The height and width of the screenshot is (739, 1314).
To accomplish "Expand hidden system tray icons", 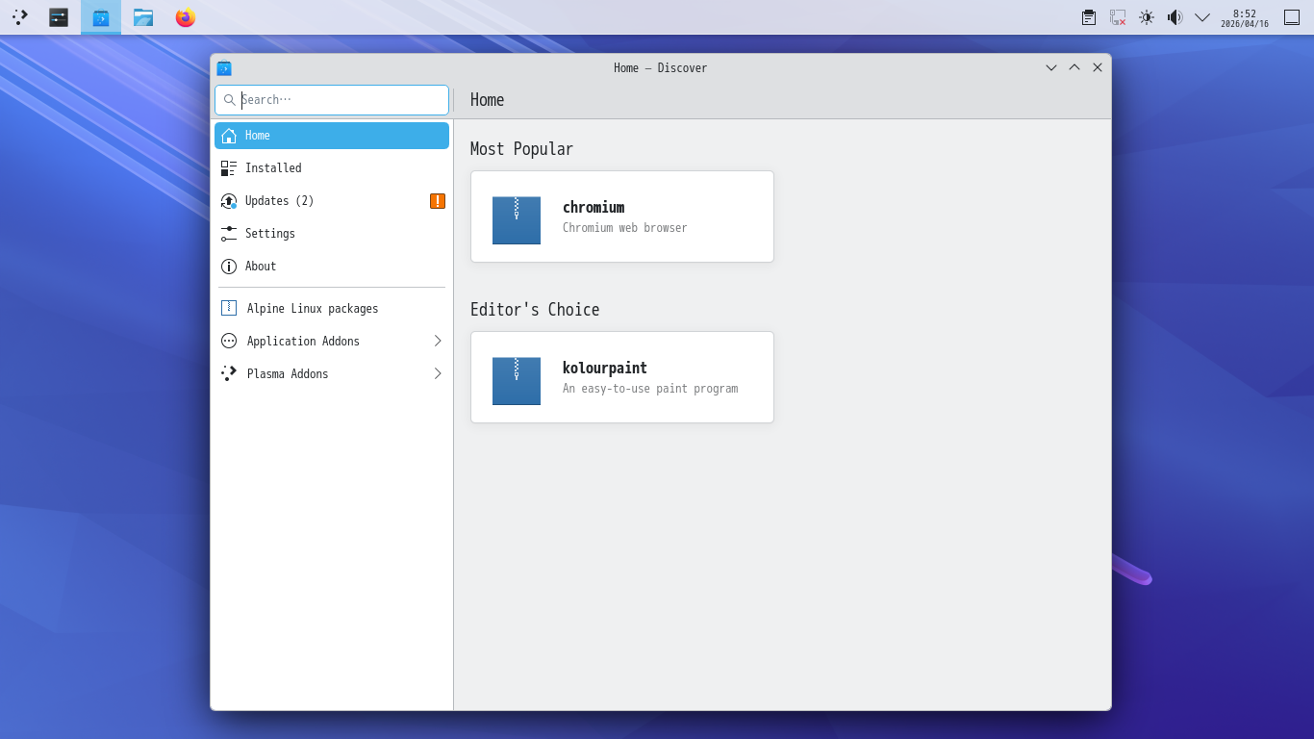I will pyautogui.click(x=1202, y=17).
